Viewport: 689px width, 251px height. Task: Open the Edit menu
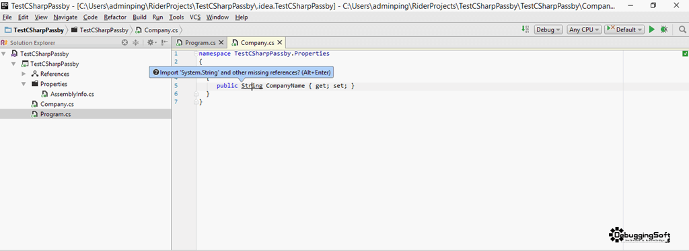tap(24, 17)
